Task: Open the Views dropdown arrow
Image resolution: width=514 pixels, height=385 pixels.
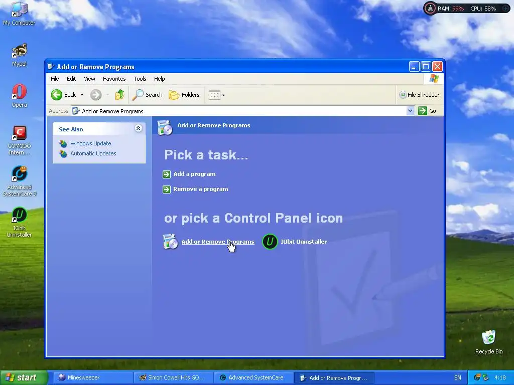Action: (223, 95)
